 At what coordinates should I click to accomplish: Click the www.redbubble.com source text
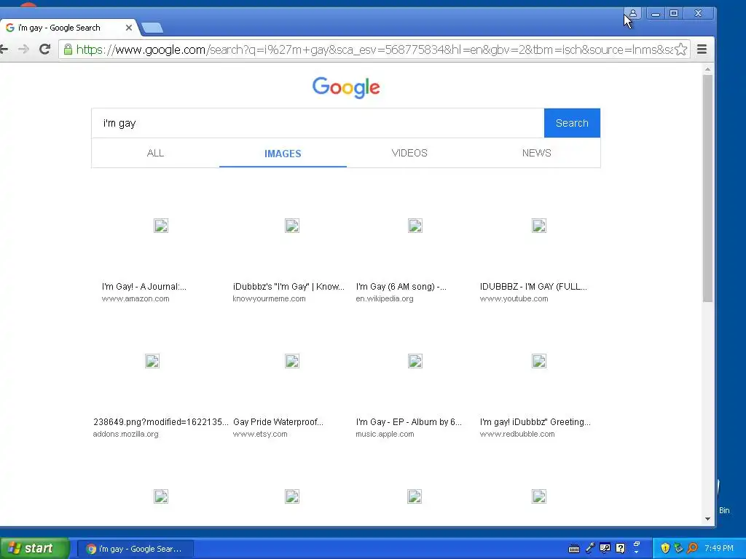(x=517, y=434)
